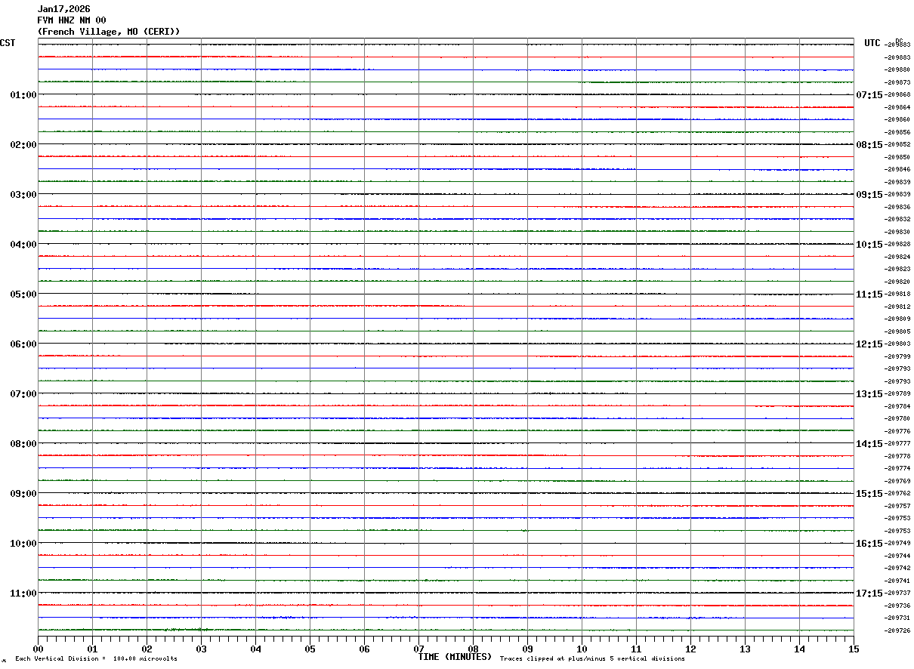Click the UTC time label '13:15'
Screen dimensions: 914x669
tap(869, 393)
